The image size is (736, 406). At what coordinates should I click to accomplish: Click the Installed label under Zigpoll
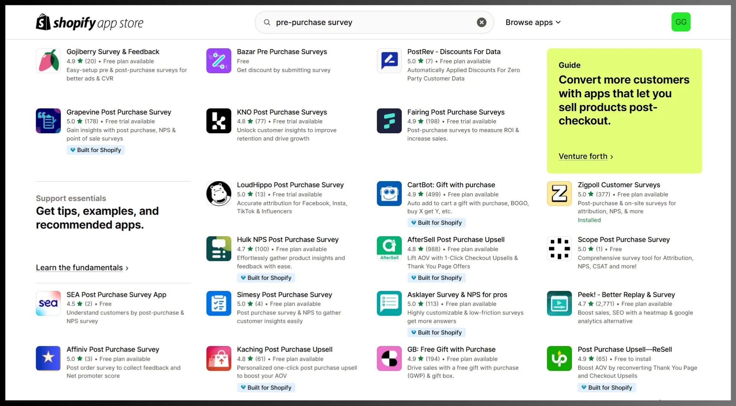[589, 220]
